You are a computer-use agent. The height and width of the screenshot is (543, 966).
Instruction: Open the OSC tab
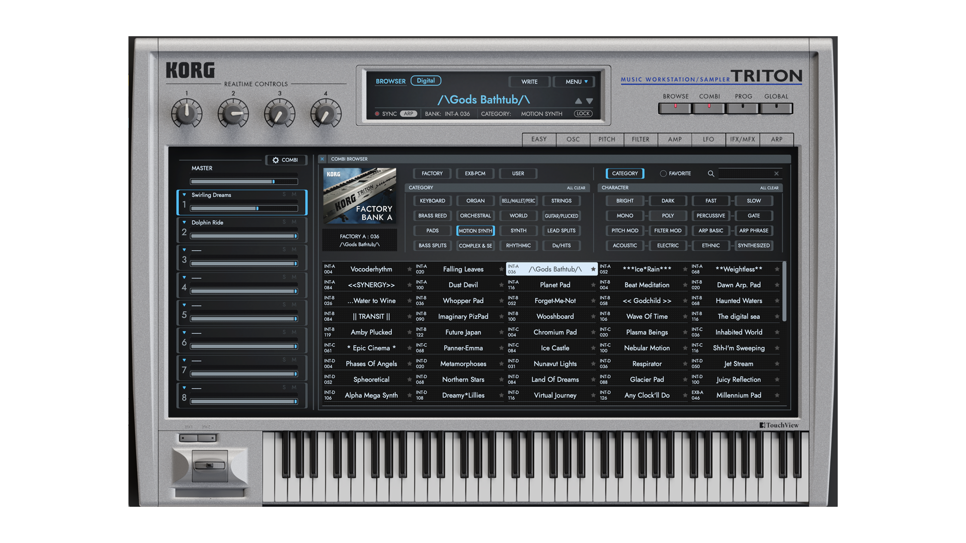[x=573, y=139]
